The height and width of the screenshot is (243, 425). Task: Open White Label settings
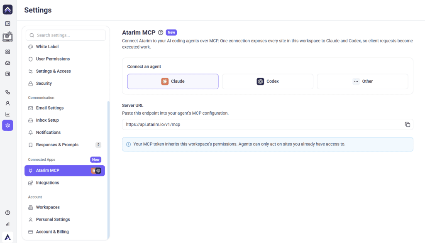64,47
